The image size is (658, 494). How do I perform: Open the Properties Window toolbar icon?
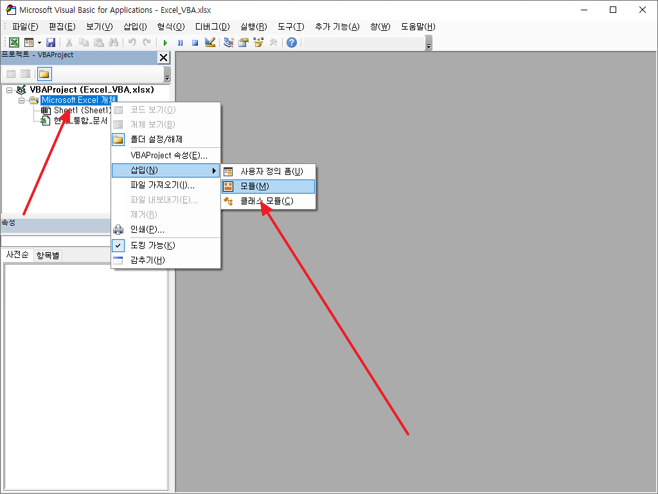244,42
